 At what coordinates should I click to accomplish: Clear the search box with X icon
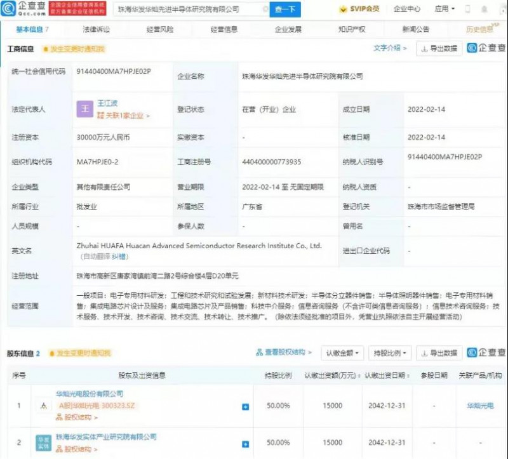265,10
